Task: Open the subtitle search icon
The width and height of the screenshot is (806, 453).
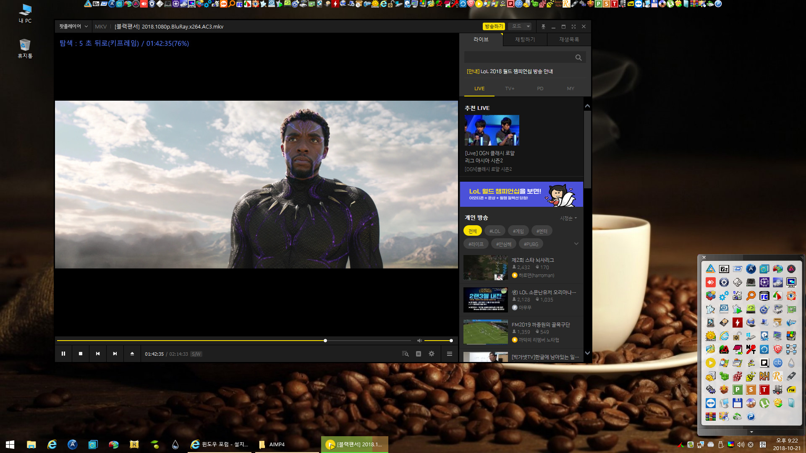Action: [405, 354]
